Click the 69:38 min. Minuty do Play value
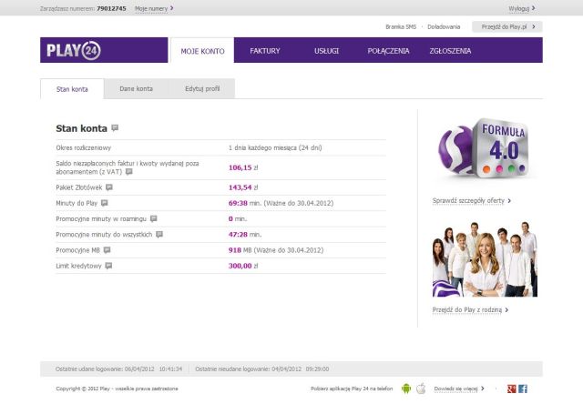The width and height of the screenshot is (583, 404). [x=245, y=203]
